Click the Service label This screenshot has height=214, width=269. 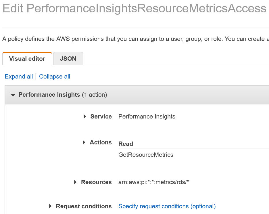(101, 116)
